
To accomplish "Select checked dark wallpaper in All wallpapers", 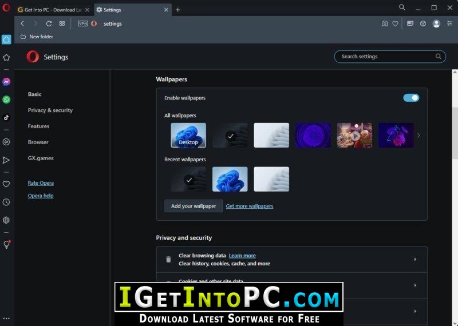I will (x=230, y=136).
